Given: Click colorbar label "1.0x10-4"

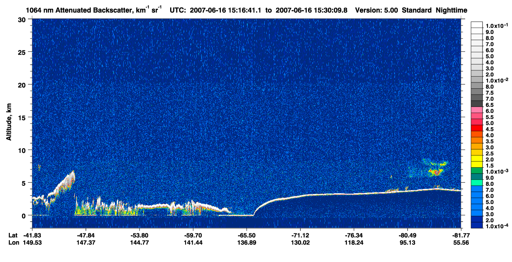Looking at the screenshot, I should pyautogui.click(x=497, y=226).
